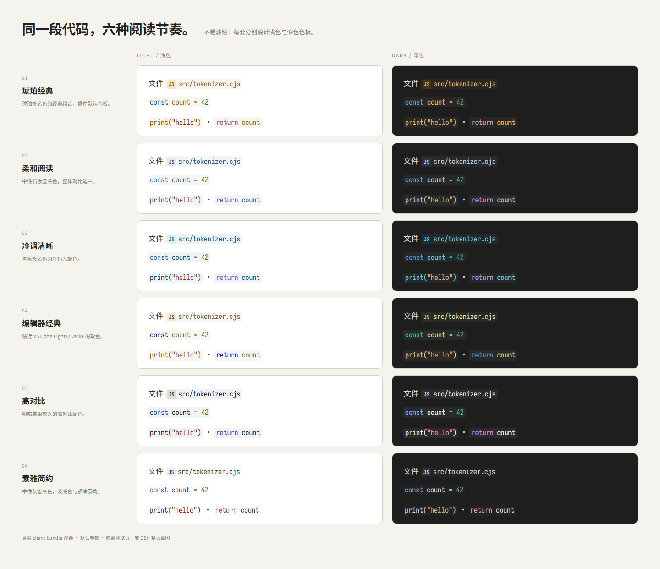Click the description 贴近 VS Code Light+/Dark+ 的取色。
660x569 pixels.
point(63,336)
